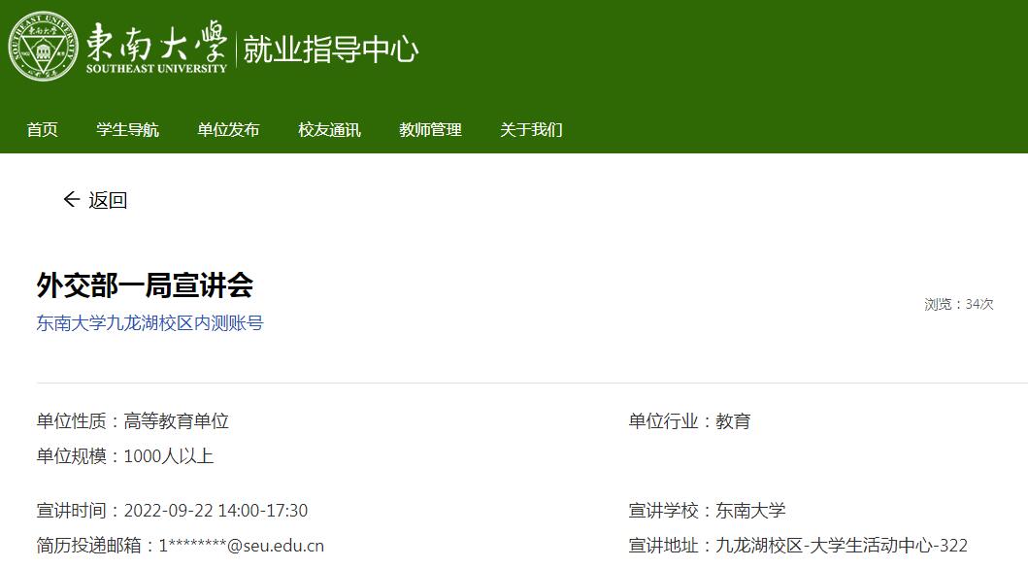This screenshot has height=568, width=1028.
Task: Click the 单位性质：高等教育单位 text
Action: (x=132, y=421)
